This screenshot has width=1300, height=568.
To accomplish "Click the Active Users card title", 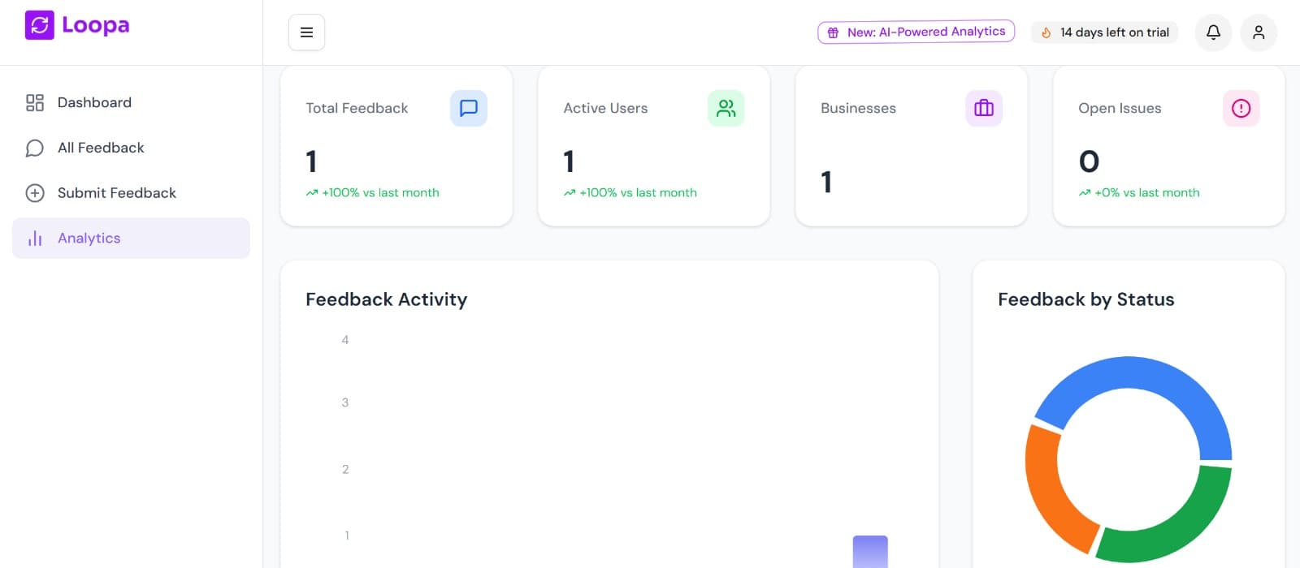I will [605, 108].
